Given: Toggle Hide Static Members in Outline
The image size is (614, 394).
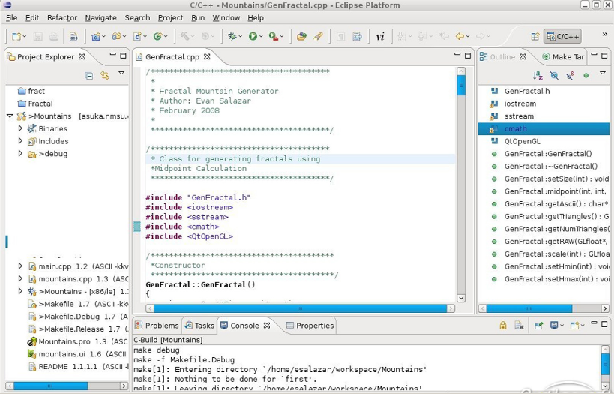Looking at the screenshot, I should pyautogui.click(x=570, y=75).
